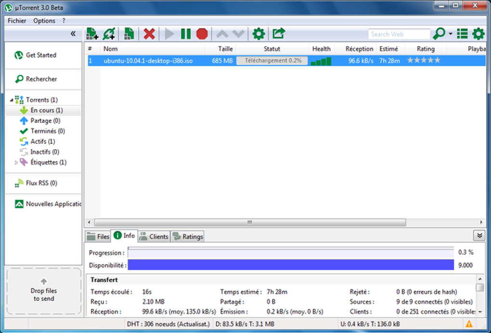Open the Fichier menu
491x333 pixels.
[17, 21]
